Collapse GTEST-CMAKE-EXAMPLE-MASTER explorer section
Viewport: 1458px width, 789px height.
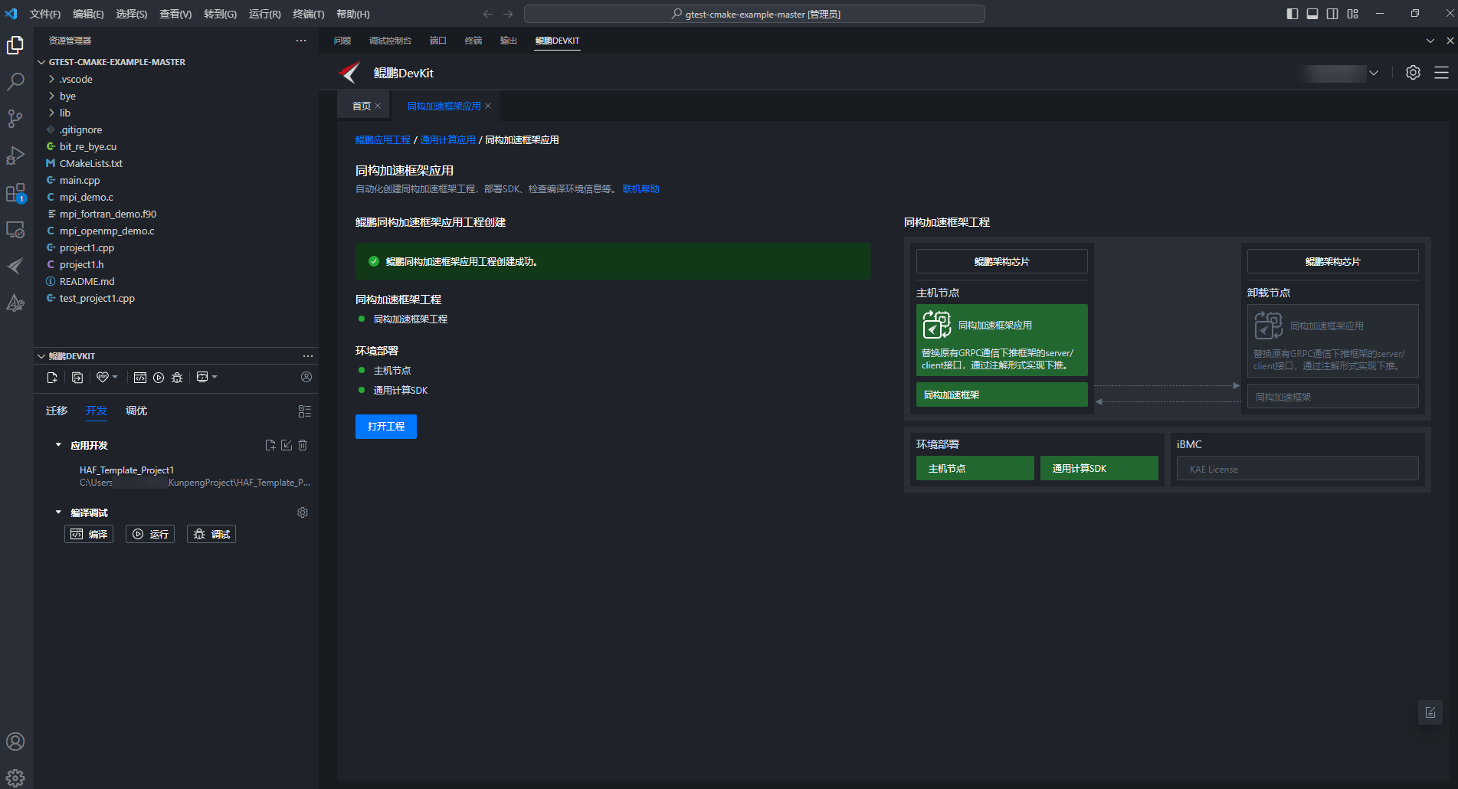point(41,62)
